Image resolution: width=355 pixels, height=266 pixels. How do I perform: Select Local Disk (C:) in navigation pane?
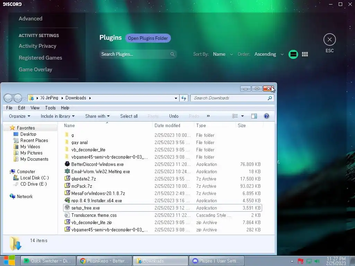34,178
